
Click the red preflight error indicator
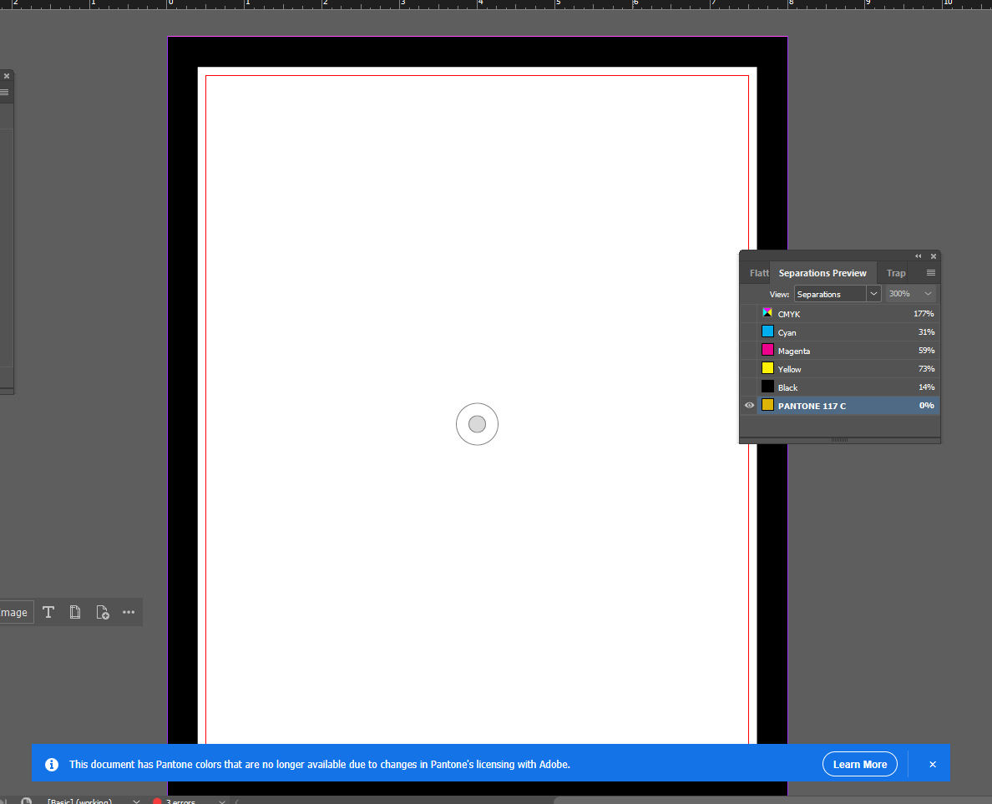pyautogui.click(x=157, y=801)
